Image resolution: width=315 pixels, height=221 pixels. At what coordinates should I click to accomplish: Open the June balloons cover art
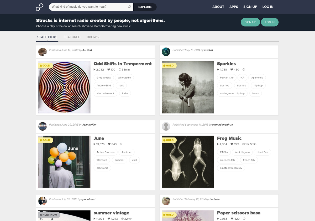[64, 162]
